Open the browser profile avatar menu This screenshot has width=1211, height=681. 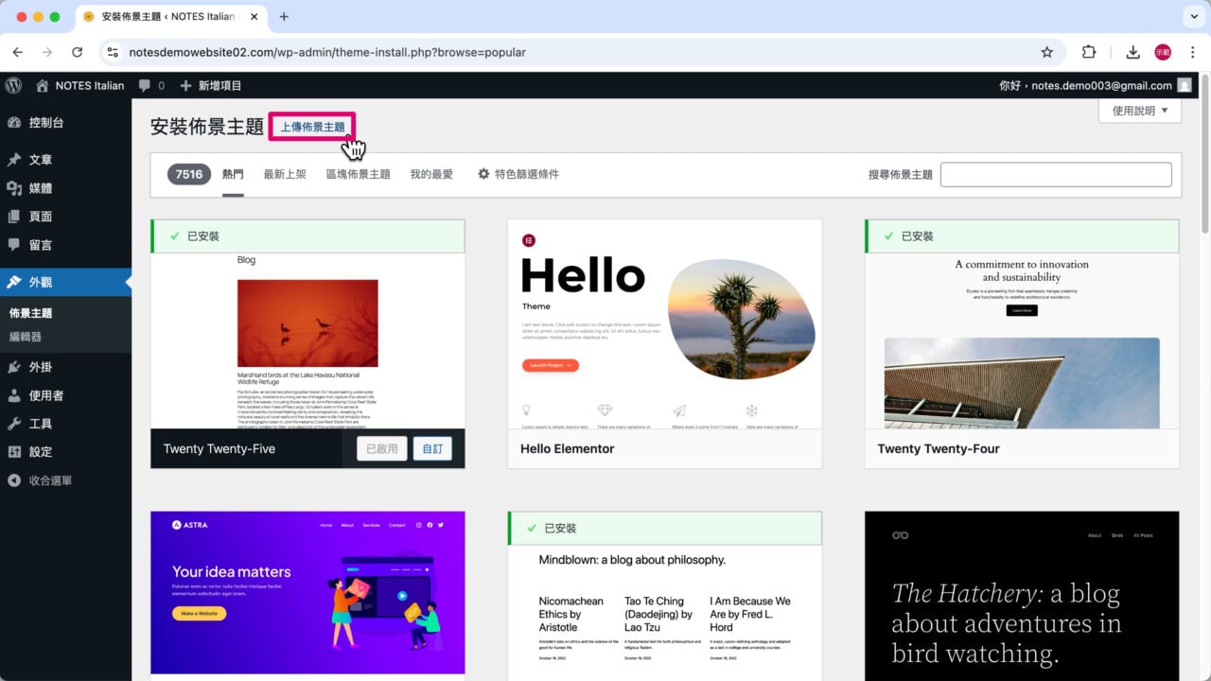[1163, 52]
